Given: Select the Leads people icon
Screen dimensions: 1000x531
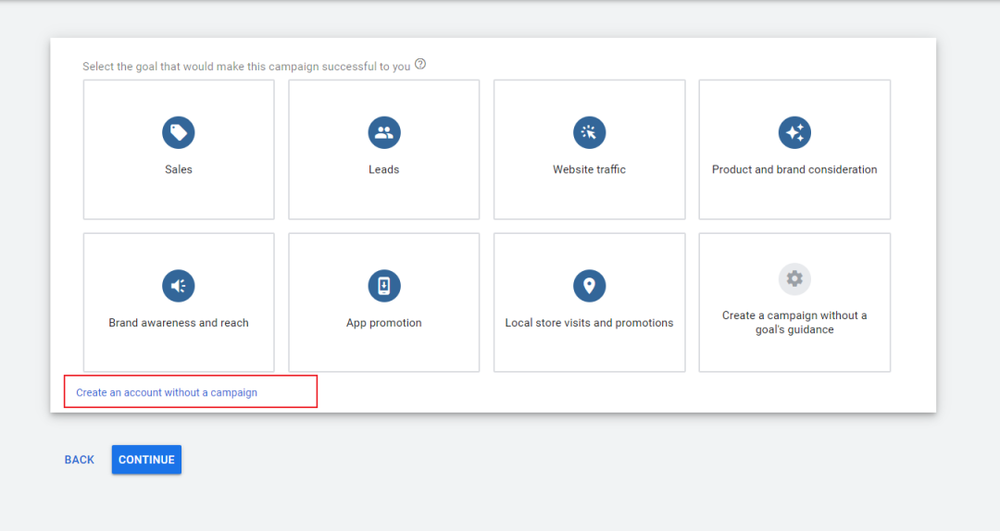Looking at the screenshot, I should [x=384, y=132].
